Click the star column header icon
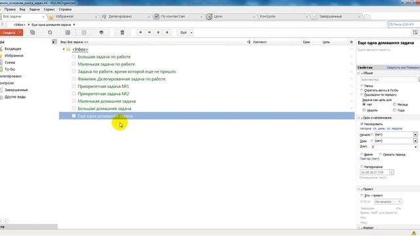 [x=352, y=42]
